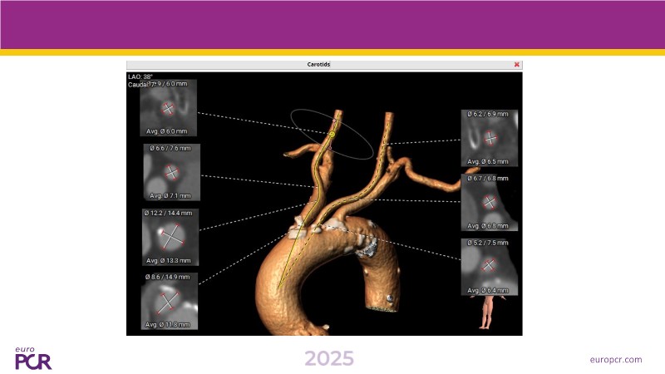
Task: Select cross-section thumbnail with Avg 6.8 mm
Action: (x=490, y=202)
